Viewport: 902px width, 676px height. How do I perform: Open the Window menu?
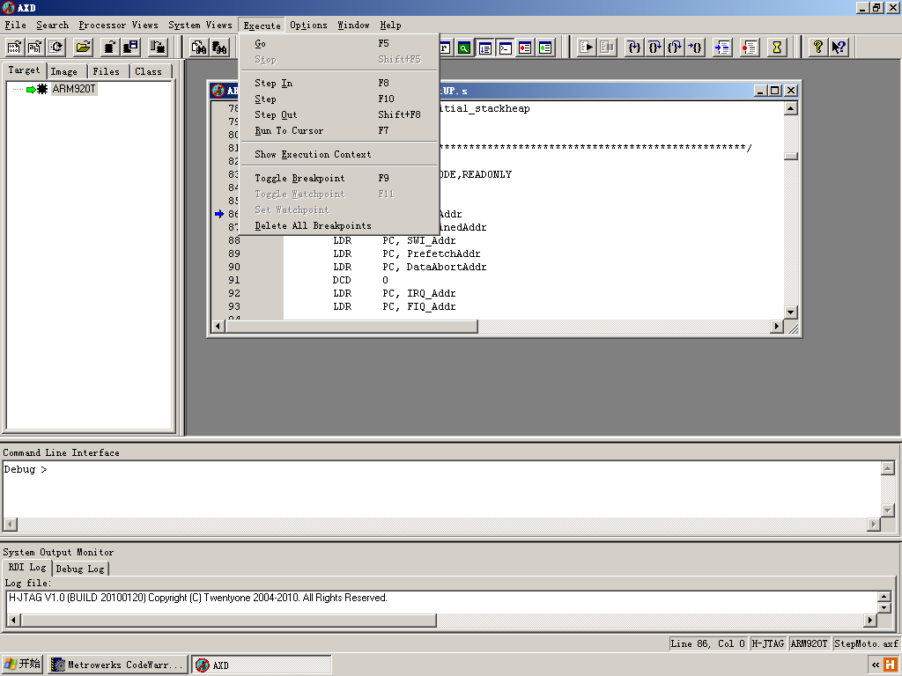pyautogui.click(x=353, y=26)
